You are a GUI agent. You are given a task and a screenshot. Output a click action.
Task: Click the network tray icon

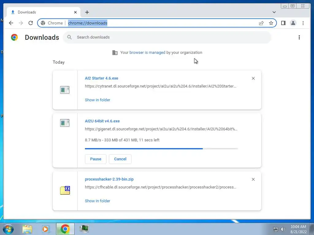(x=276, y=229)
